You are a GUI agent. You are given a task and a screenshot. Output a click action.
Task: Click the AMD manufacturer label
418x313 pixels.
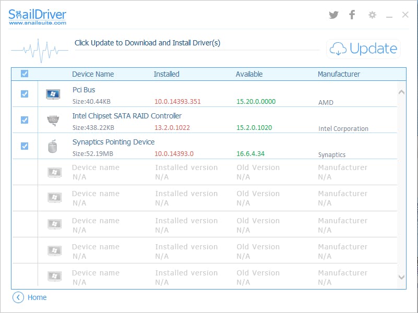tap(326, 103)
